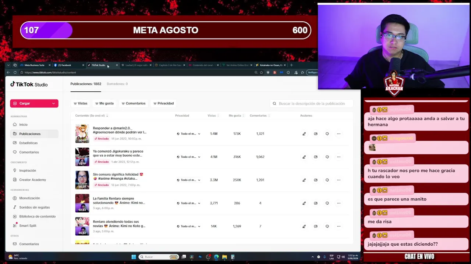Image resolution: width=471 pixels, height=264 pixels.
Task: Open thumbnail of 'Sin censura significa felicidad' video
Action: click(x=82, y=180)
